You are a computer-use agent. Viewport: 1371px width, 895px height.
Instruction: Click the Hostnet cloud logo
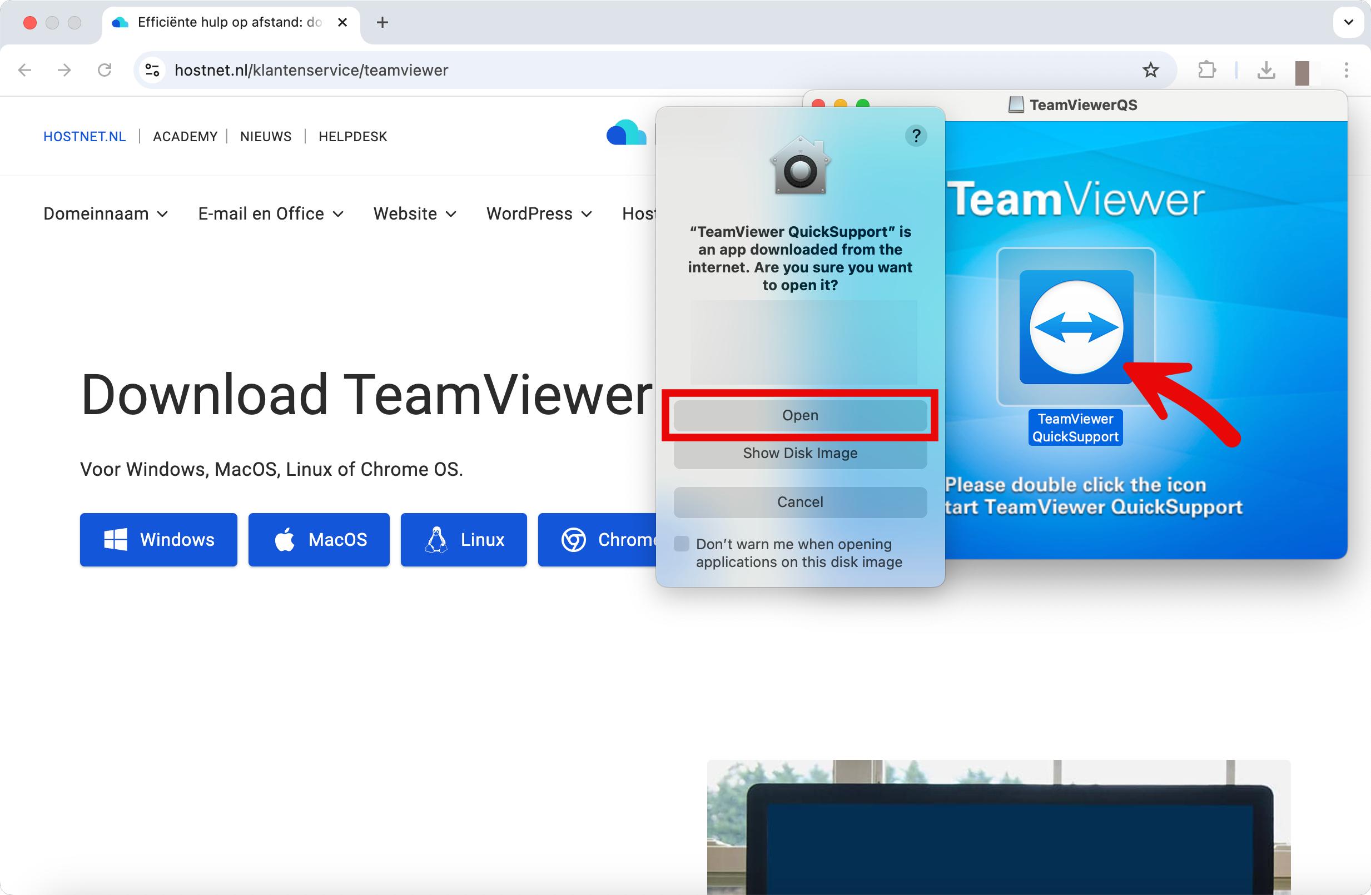(626, 133)
